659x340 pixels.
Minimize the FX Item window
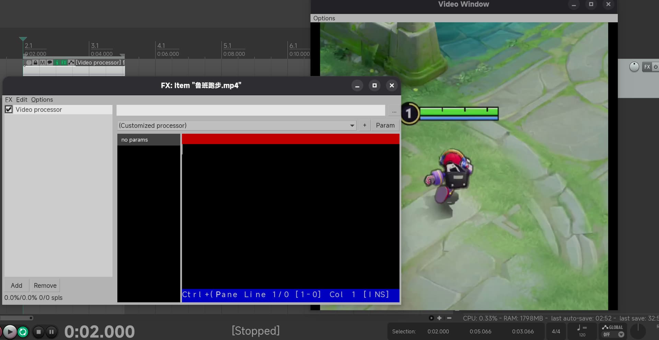coord(357,85)
